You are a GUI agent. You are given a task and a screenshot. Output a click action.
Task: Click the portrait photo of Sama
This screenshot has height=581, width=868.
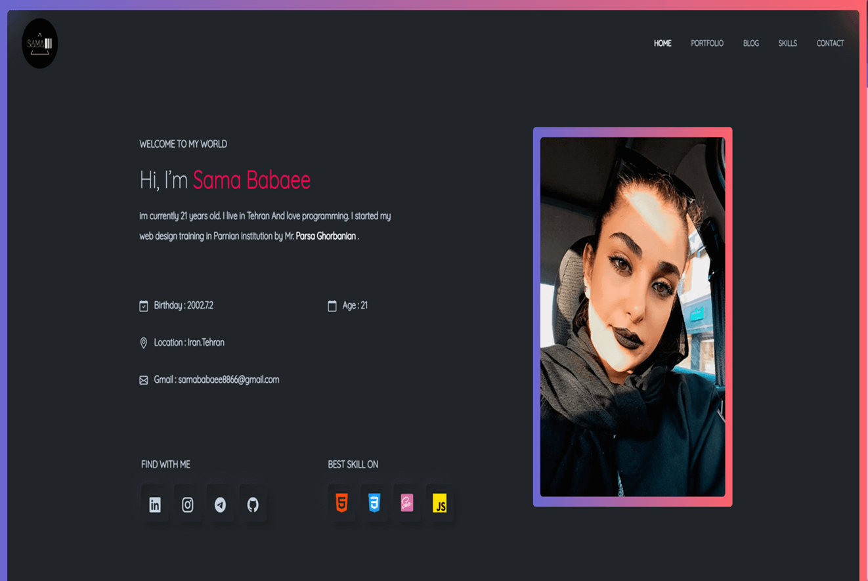[633, 316]
